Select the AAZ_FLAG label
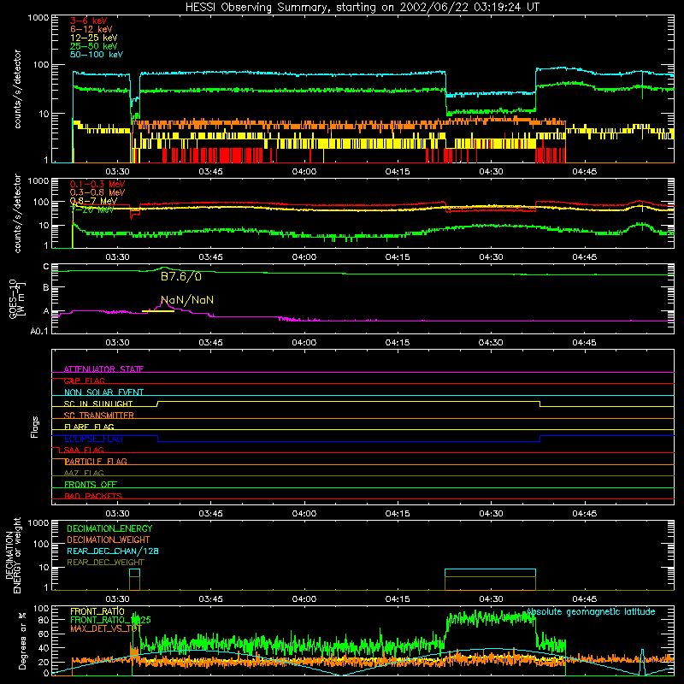The image size is (684, 684). click(84, 473)
